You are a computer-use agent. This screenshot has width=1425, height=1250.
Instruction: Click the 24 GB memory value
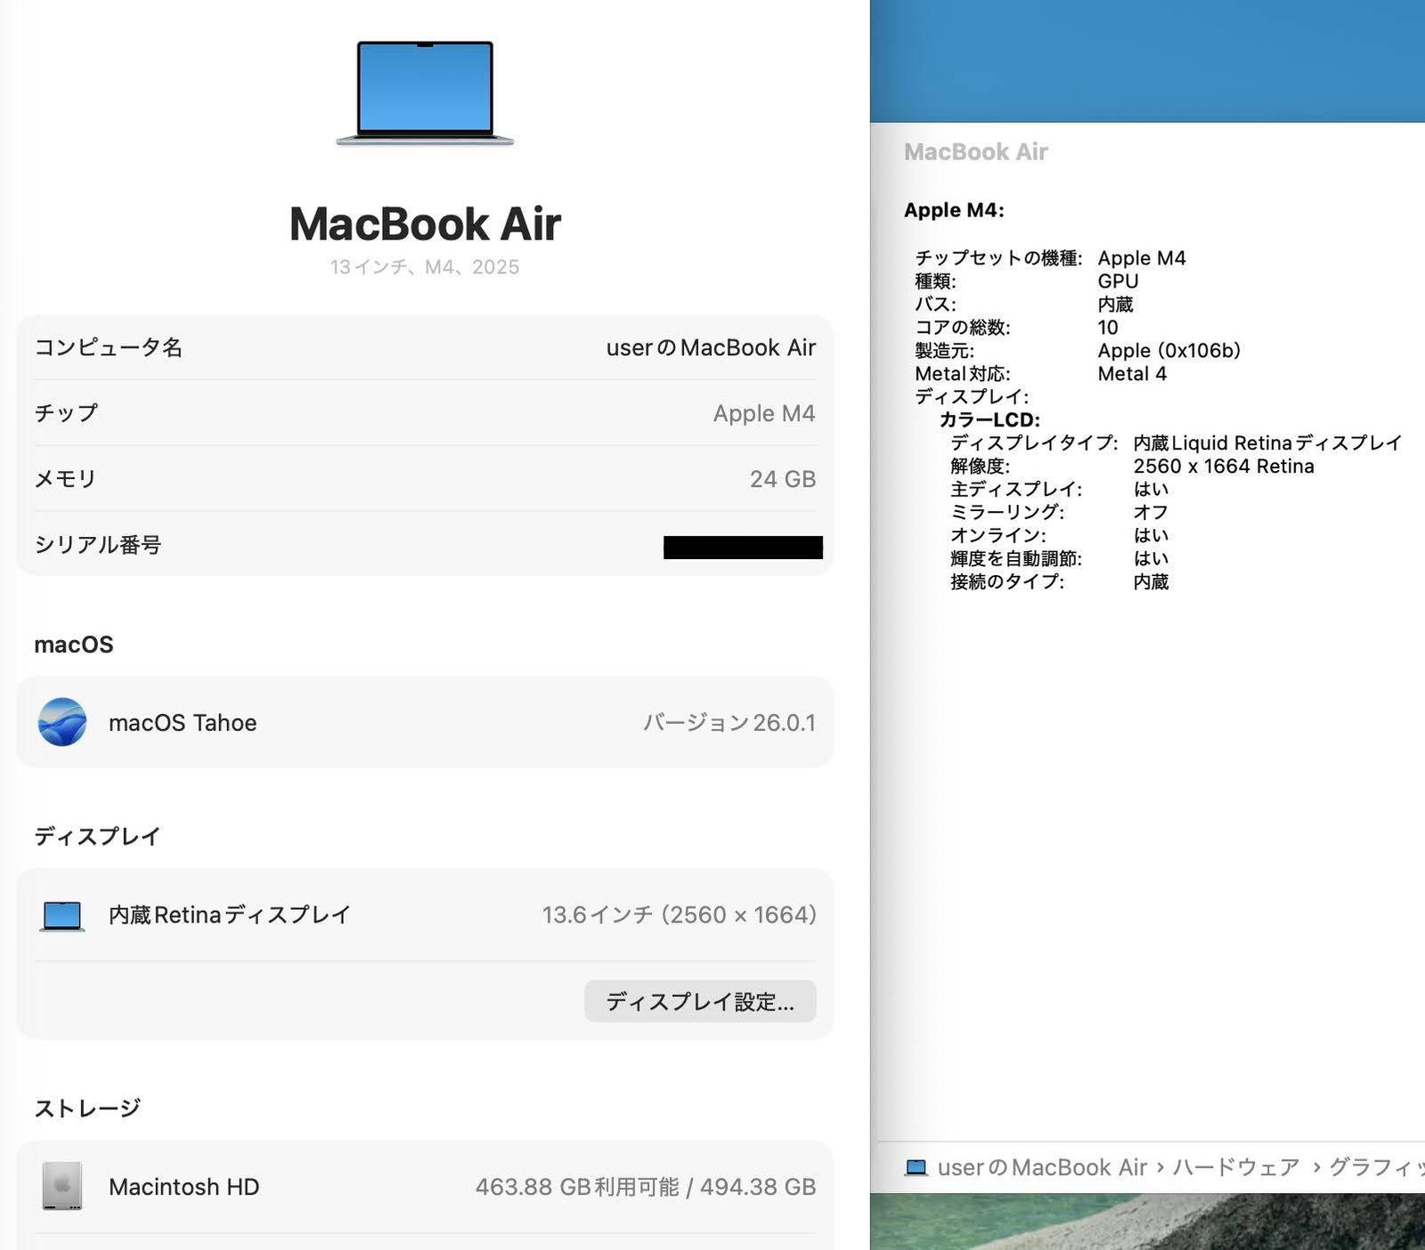(782, 479)
